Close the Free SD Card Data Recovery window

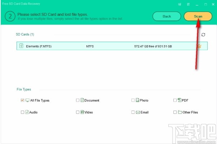click(213, 4)
